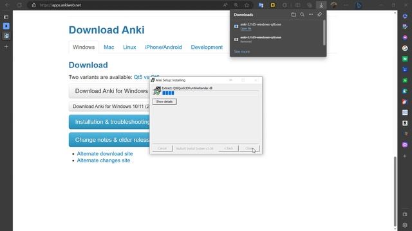
Task: Select the blue play-icon vertical tab
Action: pyautogui.click(x=6, y=26)
